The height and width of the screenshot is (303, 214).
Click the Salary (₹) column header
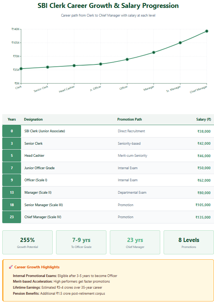pyautogui.click(x=203, y=119)
